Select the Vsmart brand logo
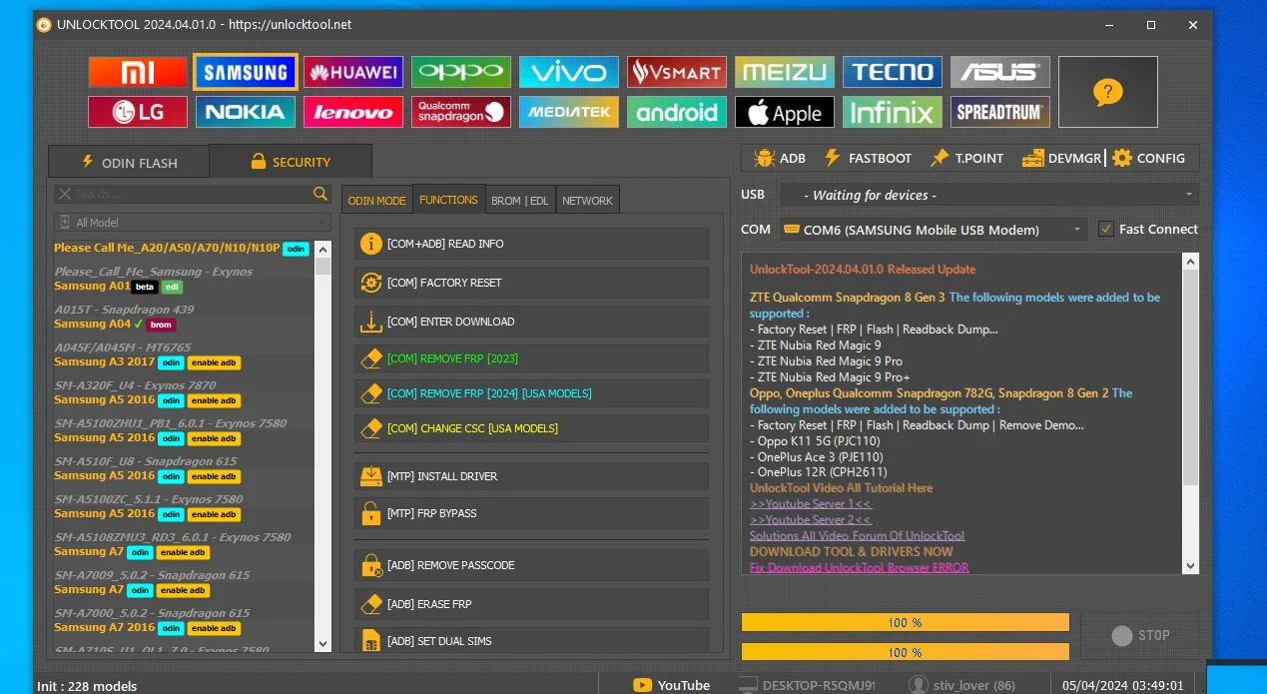This screenshot has height=694, width=1267. point(677,72)
